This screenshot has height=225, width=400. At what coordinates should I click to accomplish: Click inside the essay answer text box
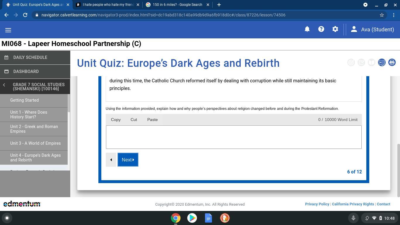click(x=234, y=137)
